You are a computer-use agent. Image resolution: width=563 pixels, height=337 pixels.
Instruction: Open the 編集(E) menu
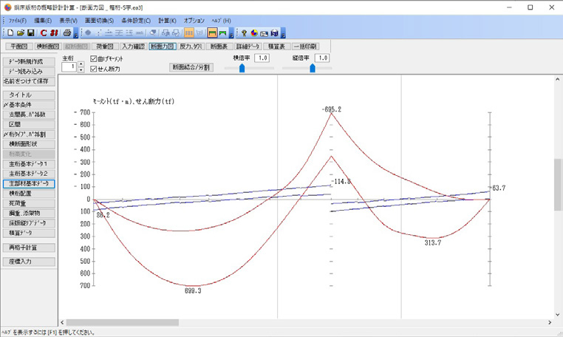click(43, 21)
